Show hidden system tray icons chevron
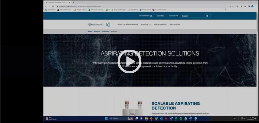This screenshot has width=259, height=123. pos(235,118)
